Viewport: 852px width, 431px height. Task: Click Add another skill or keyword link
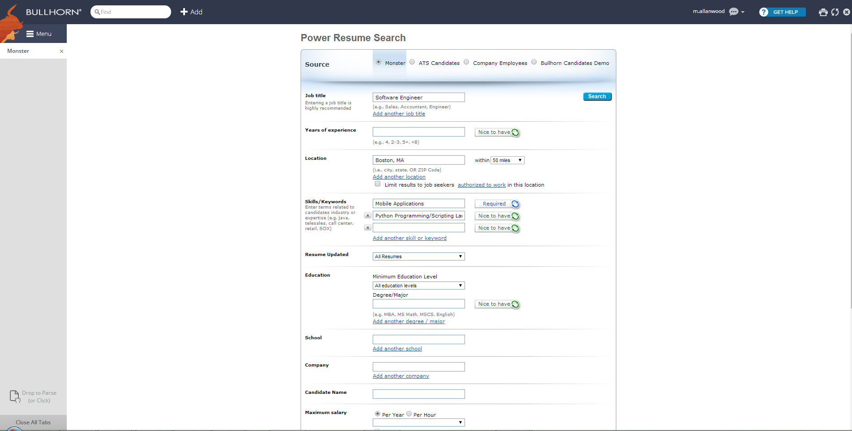coord(409,238)
